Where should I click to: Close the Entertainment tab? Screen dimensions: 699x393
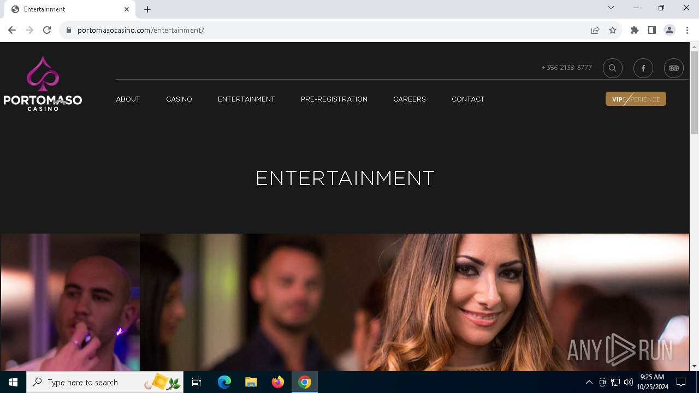click(x=127, y=9)
